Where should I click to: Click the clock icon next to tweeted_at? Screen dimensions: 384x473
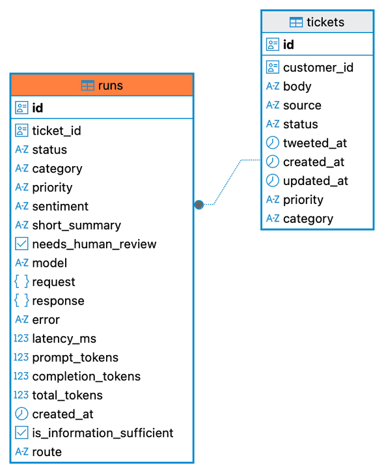point(273,143)
